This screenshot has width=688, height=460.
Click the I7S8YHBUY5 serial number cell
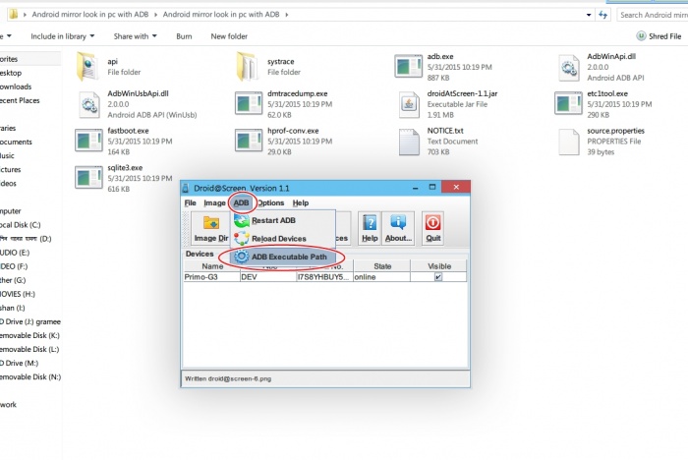point(324,277)
